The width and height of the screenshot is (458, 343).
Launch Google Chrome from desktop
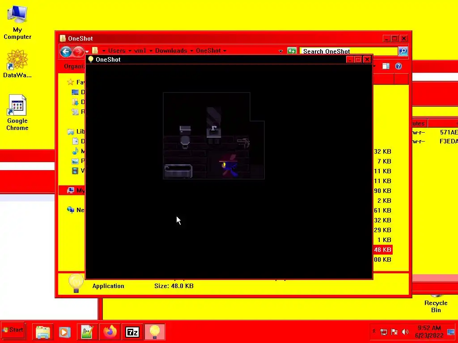(x=17, y=113)
